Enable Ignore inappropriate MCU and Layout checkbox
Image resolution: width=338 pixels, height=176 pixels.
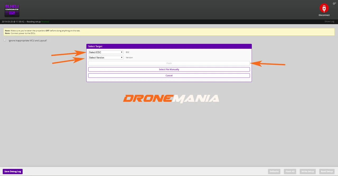[5, 40]
